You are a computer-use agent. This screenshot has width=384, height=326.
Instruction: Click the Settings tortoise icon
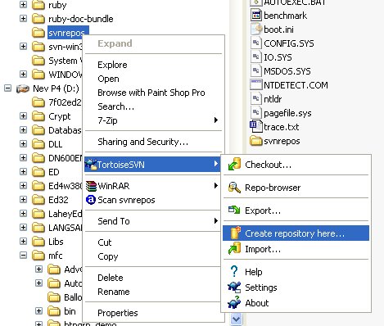[234, 288]
